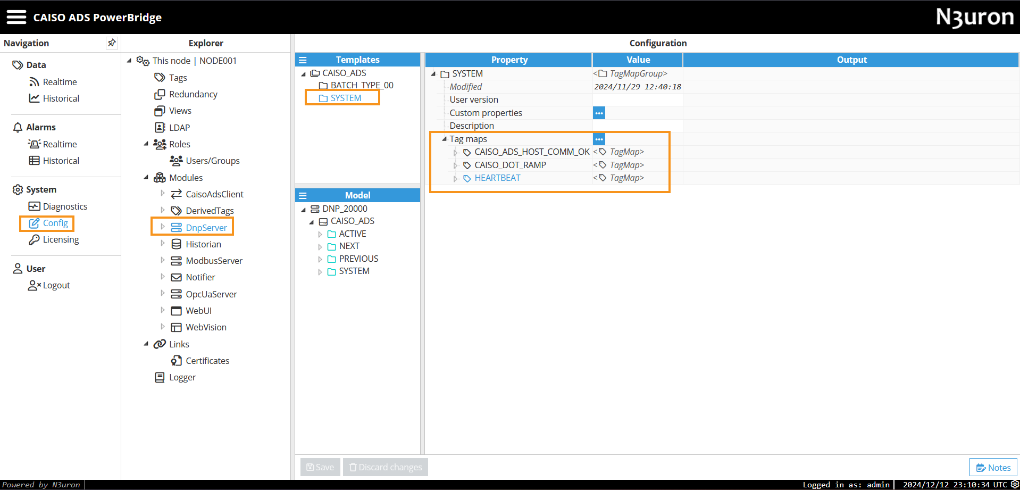Open the Notes button
The image size is (1020, 490).
(x=993, y=468)
